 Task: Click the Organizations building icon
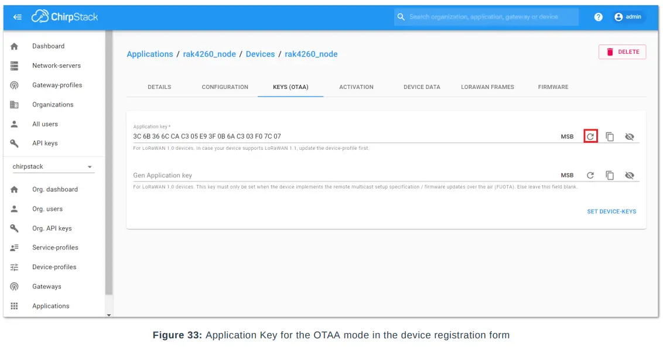[15, 104]
